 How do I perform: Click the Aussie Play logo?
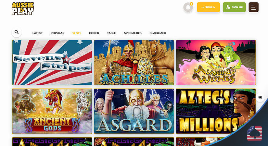point(23,8)
